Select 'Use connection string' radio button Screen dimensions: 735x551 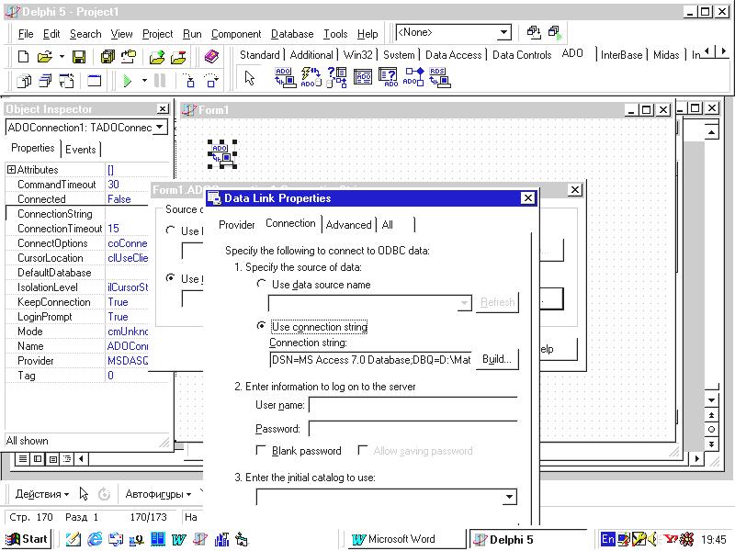click(x=261, y=326)
